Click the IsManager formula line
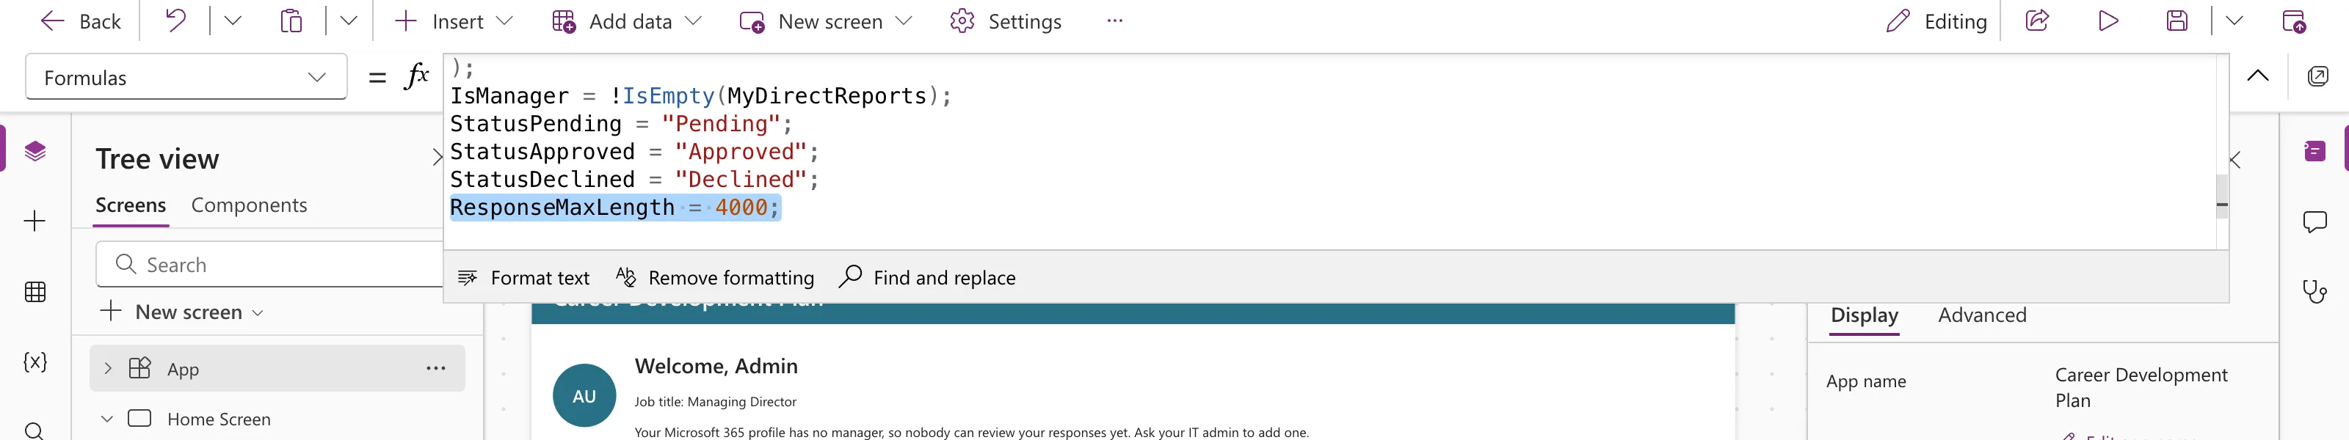This screenshot has height=440, width=2349. tap(700, 95)
